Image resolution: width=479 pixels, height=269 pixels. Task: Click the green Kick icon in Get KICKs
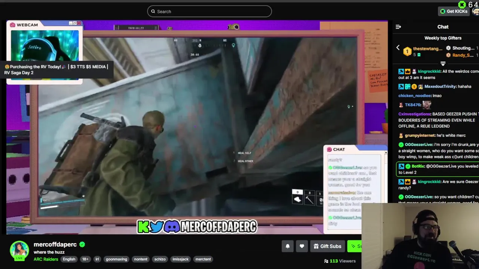click(443, 11)
